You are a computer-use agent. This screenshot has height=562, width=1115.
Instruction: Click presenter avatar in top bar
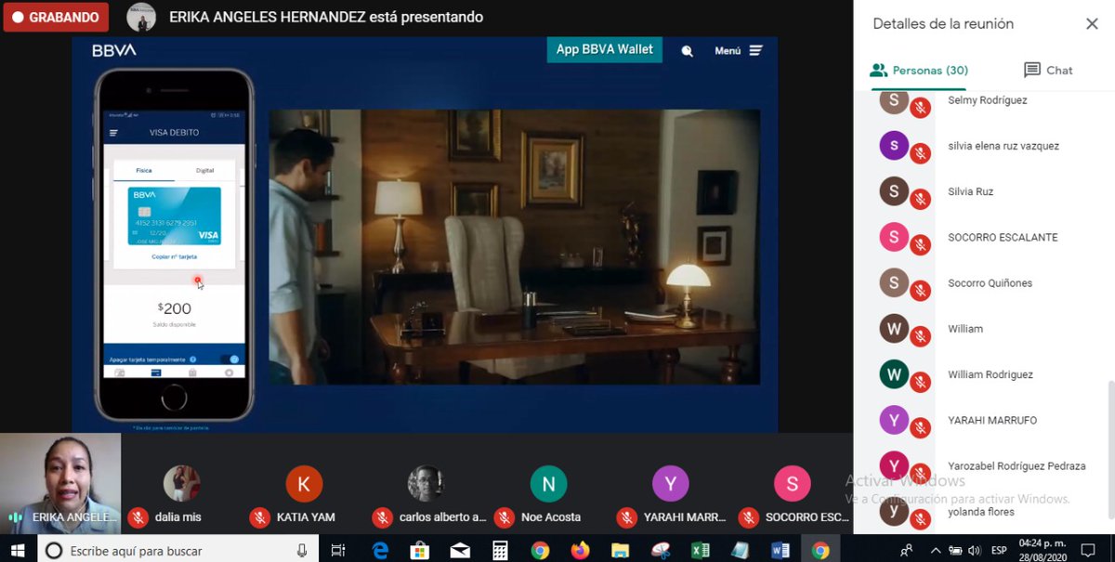click(x=140, y=17)
